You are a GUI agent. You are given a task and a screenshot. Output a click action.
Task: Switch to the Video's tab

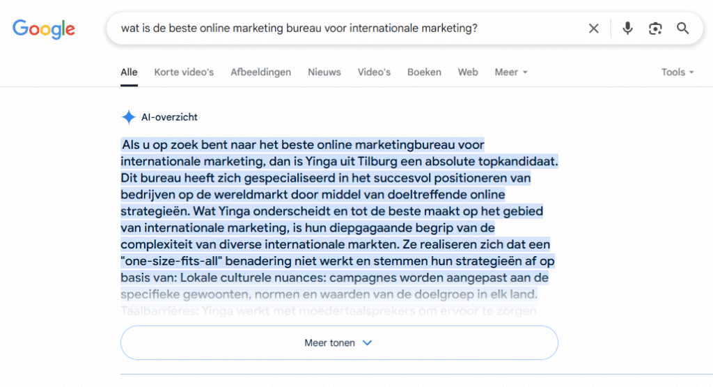(x=374, y=72)
